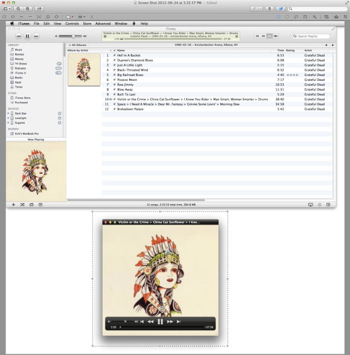Expand Dark Star device

coord(8,114)
